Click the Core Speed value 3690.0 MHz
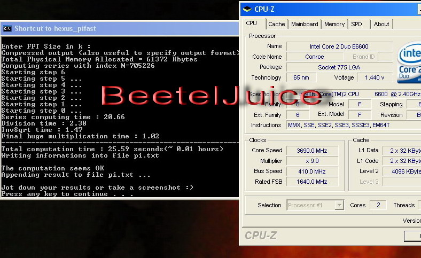This screenshot has height=258, width=421. (x=312, y=151)
